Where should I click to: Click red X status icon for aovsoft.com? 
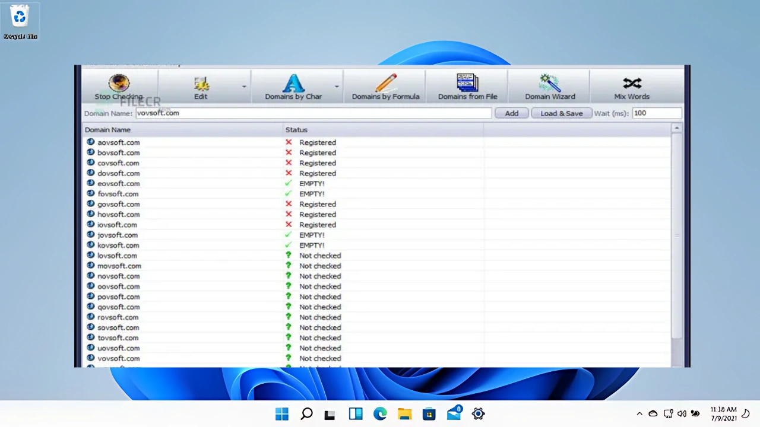[289, 142]
